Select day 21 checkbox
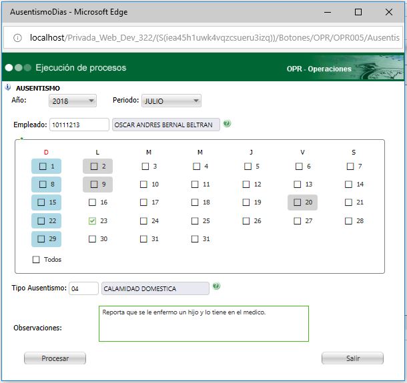The image size is (407, 383). coord(348,202)
